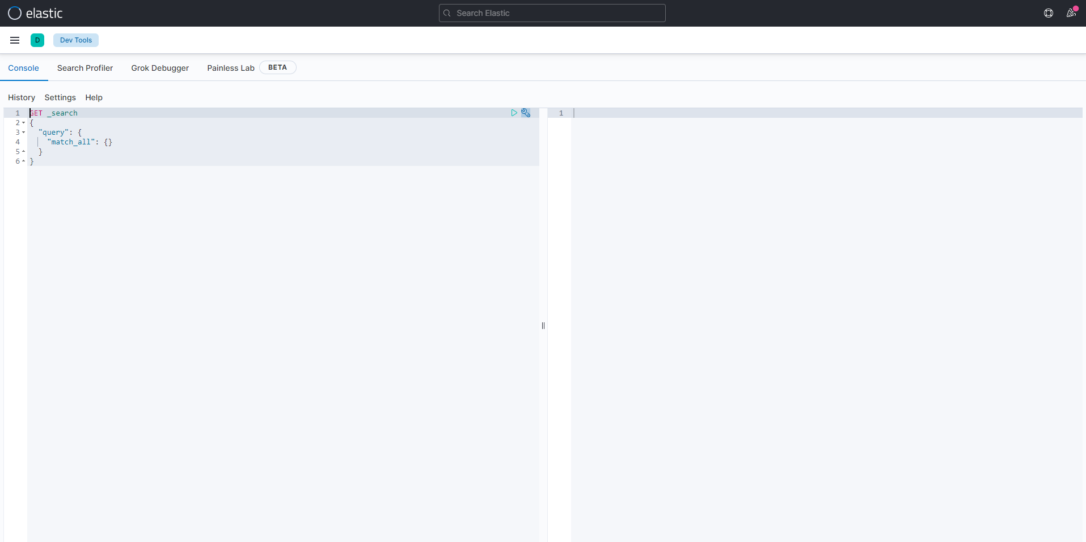Click the panel resize handle between editors

pyautogui.click(x=543, y=326)
